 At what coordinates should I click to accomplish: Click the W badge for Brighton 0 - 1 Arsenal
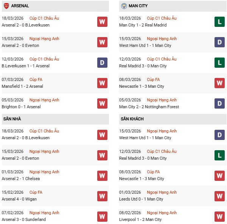pos(102,103)
